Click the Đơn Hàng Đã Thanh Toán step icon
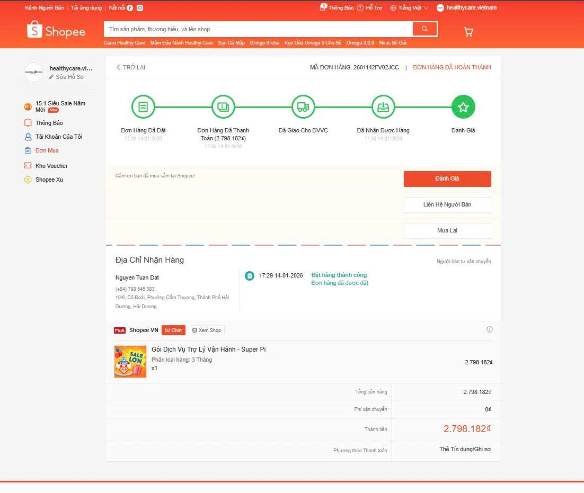 223,107
